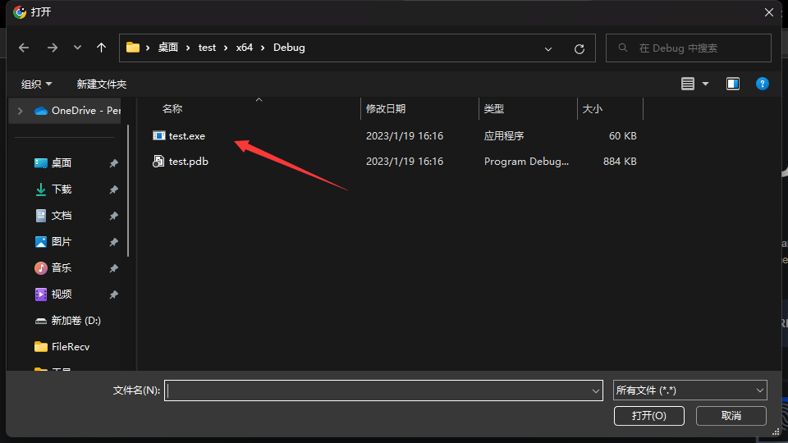Image resolution: width=788 pixels, height=443 pixels.
Task: Click the forward navigation arrow
Action: 53,48
